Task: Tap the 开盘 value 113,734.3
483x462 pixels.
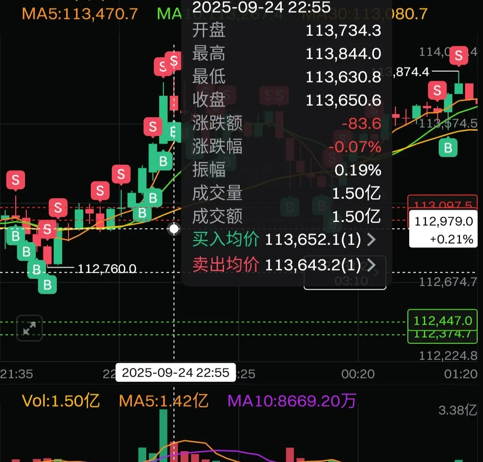Action: pos(343,30)
